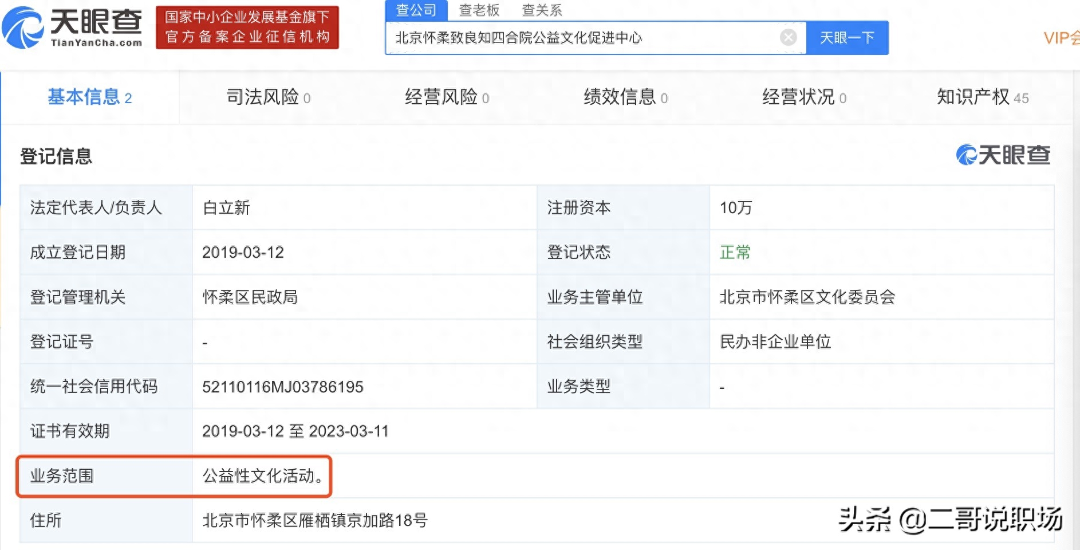Image resolution: width=1080 pixels, height=550 pixels.
Task: Click the 登记管理机关 label cell
Action: tap(107, 297)
